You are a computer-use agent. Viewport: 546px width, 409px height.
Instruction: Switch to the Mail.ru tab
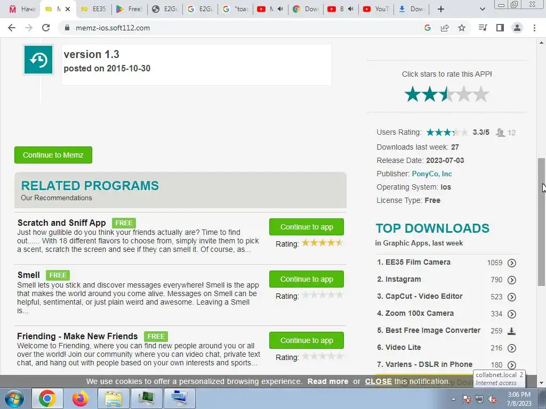click(x=22, y=9)
